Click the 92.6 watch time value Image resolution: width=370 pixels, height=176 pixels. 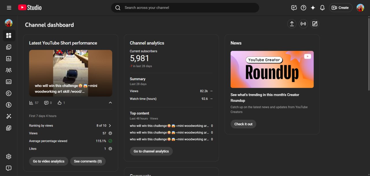pos(205,99)
